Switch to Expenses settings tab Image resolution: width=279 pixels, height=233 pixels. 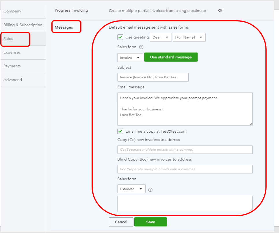12,52
